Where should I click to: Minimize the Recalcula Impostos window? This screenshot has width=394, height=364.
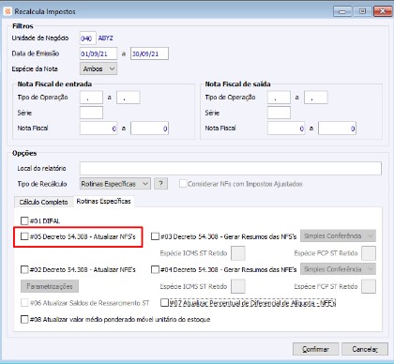pos(342,11)
